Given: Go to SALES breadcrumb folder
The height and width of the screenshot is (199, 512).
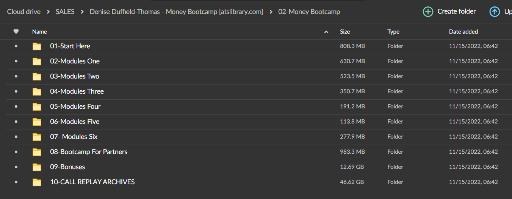Looking at the screenshot, I should 65,12.
